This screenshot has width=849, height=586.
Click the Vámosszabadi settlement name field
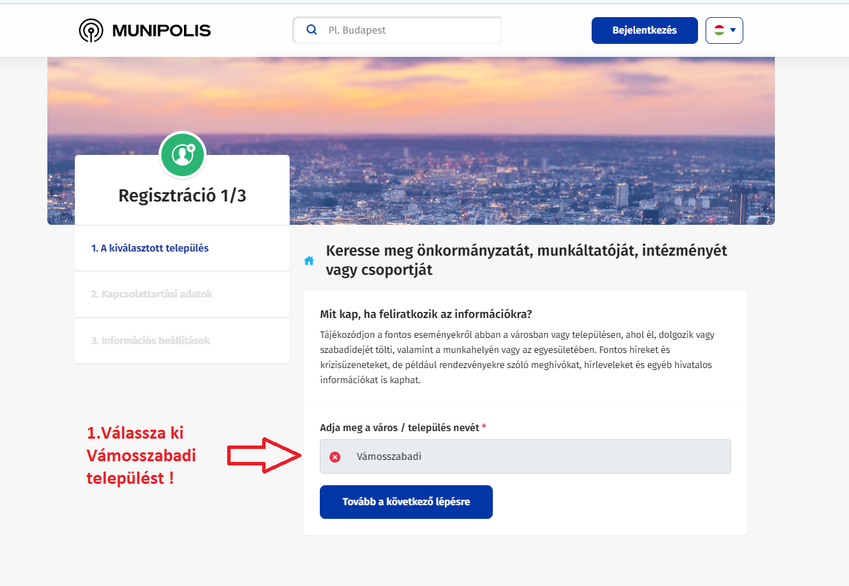tap(525, 456)
